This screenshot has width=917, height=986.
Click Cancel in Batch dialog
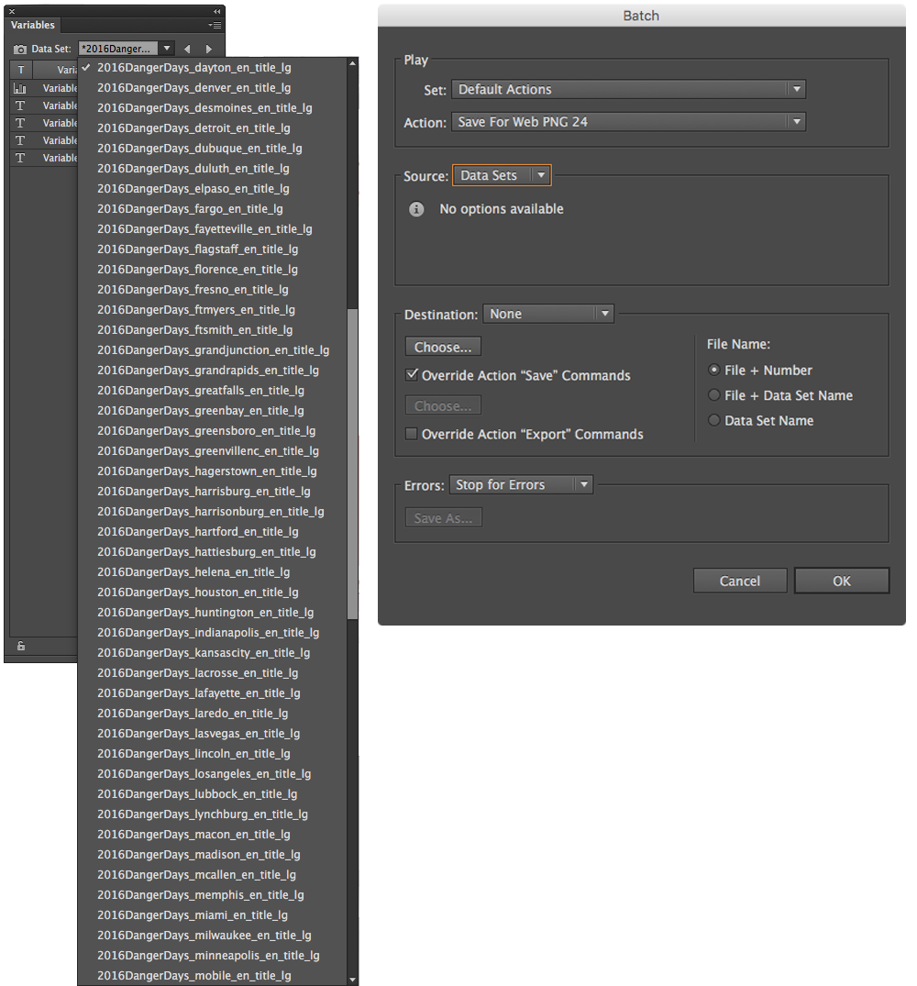pyautogui.click(x=740, y=581)
